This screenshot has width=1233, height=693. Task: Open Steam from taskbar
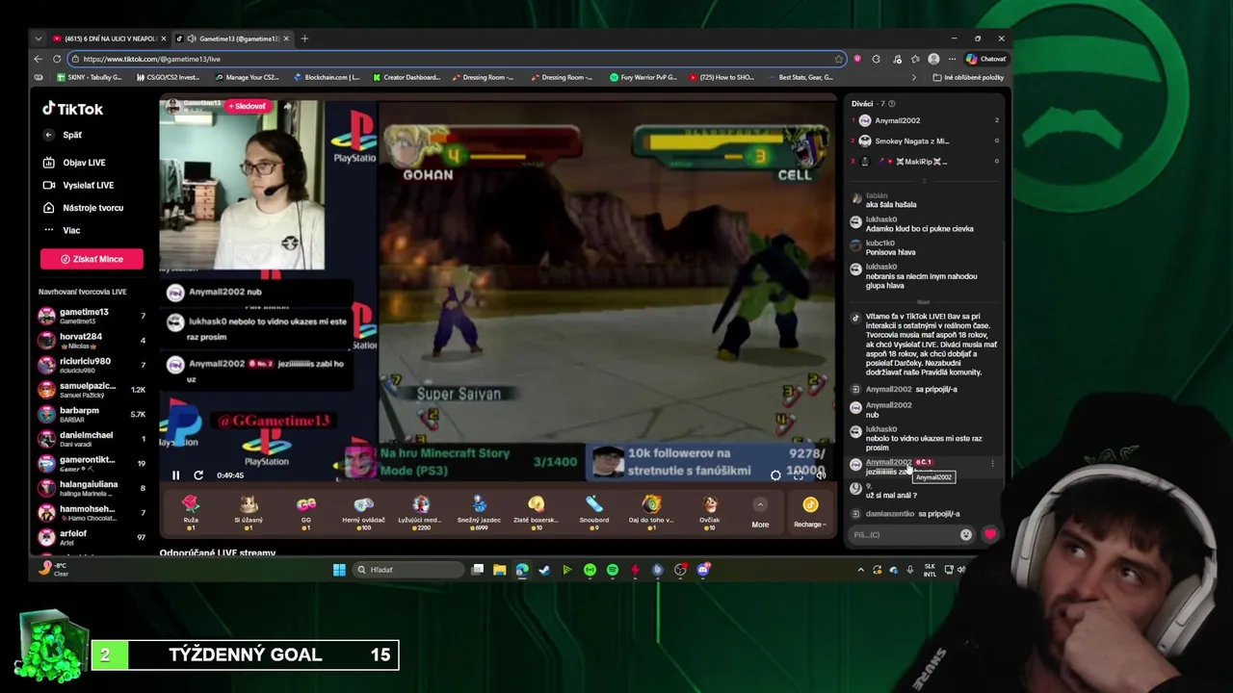click(544, 570)
